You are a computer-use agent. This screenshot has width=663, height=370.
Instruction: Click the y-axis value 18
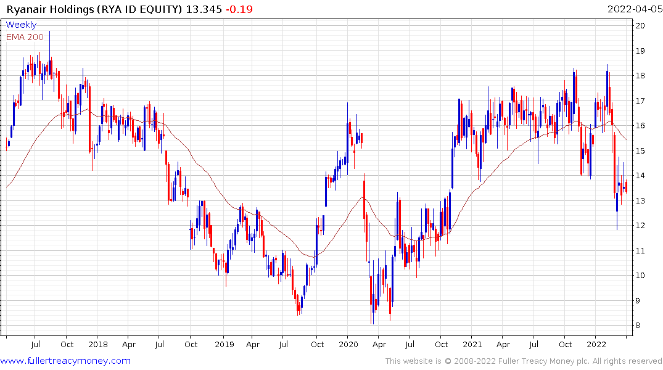click(x=640, y=76)
